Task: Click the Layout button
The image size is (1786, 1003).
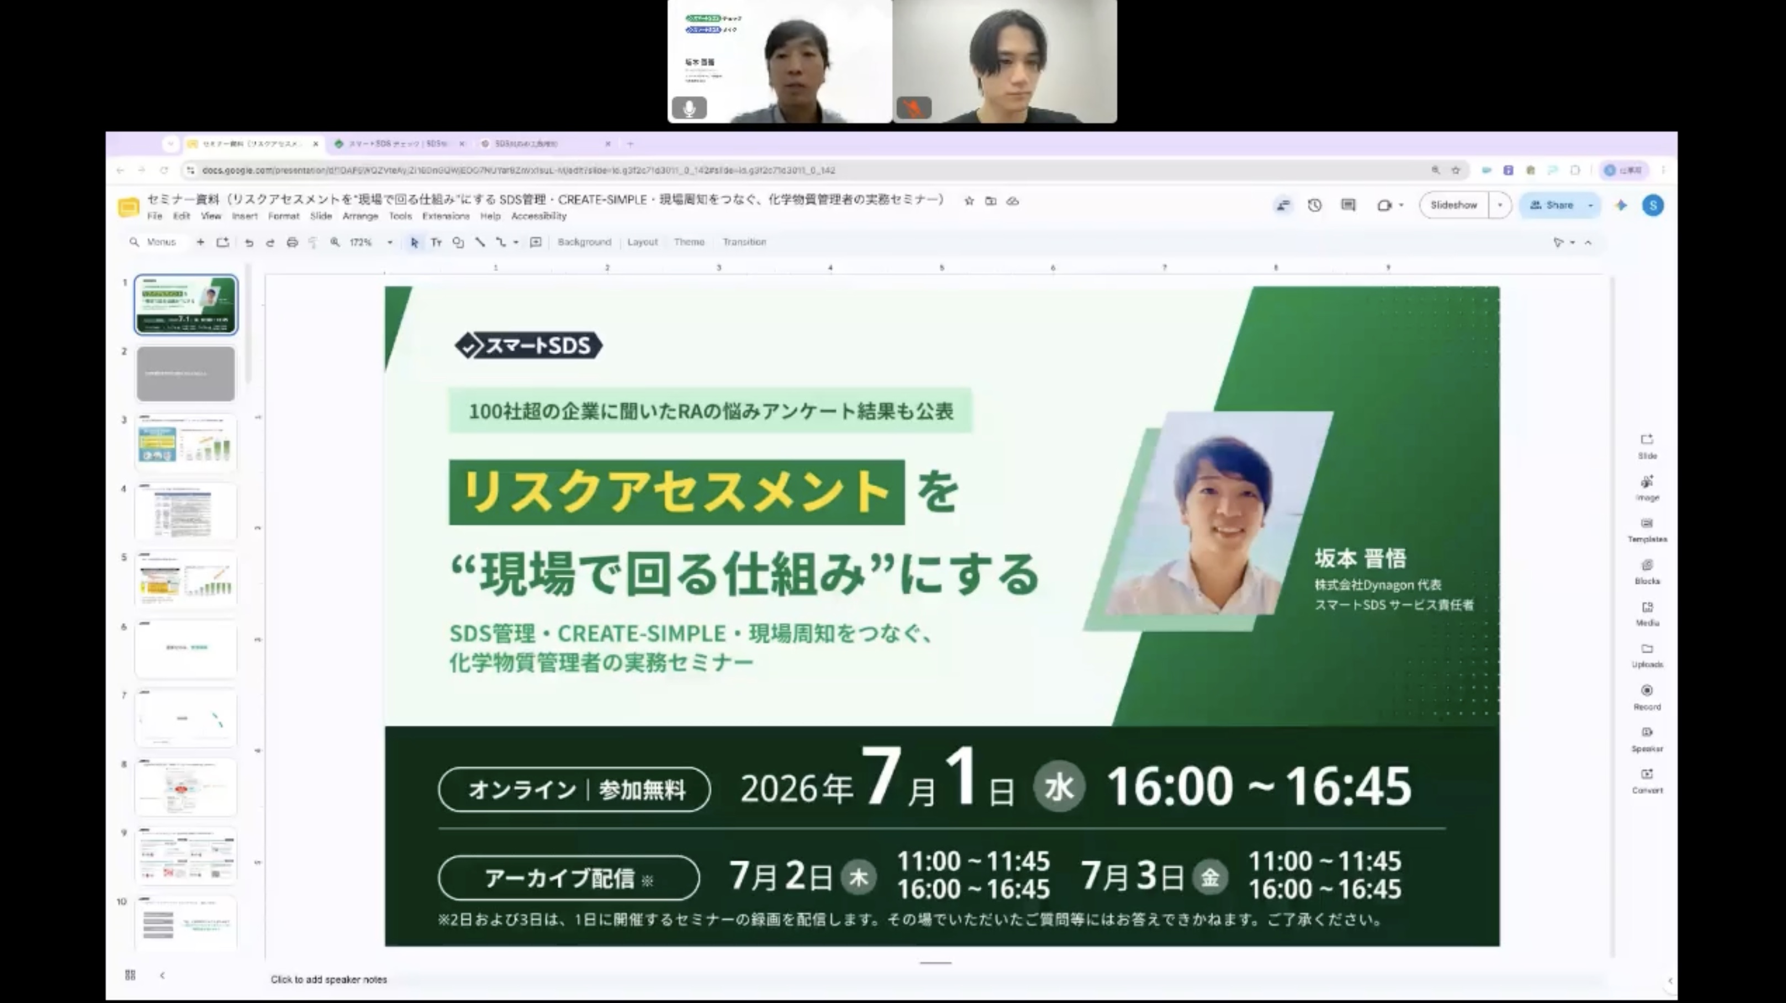Action: coord(643,242)
